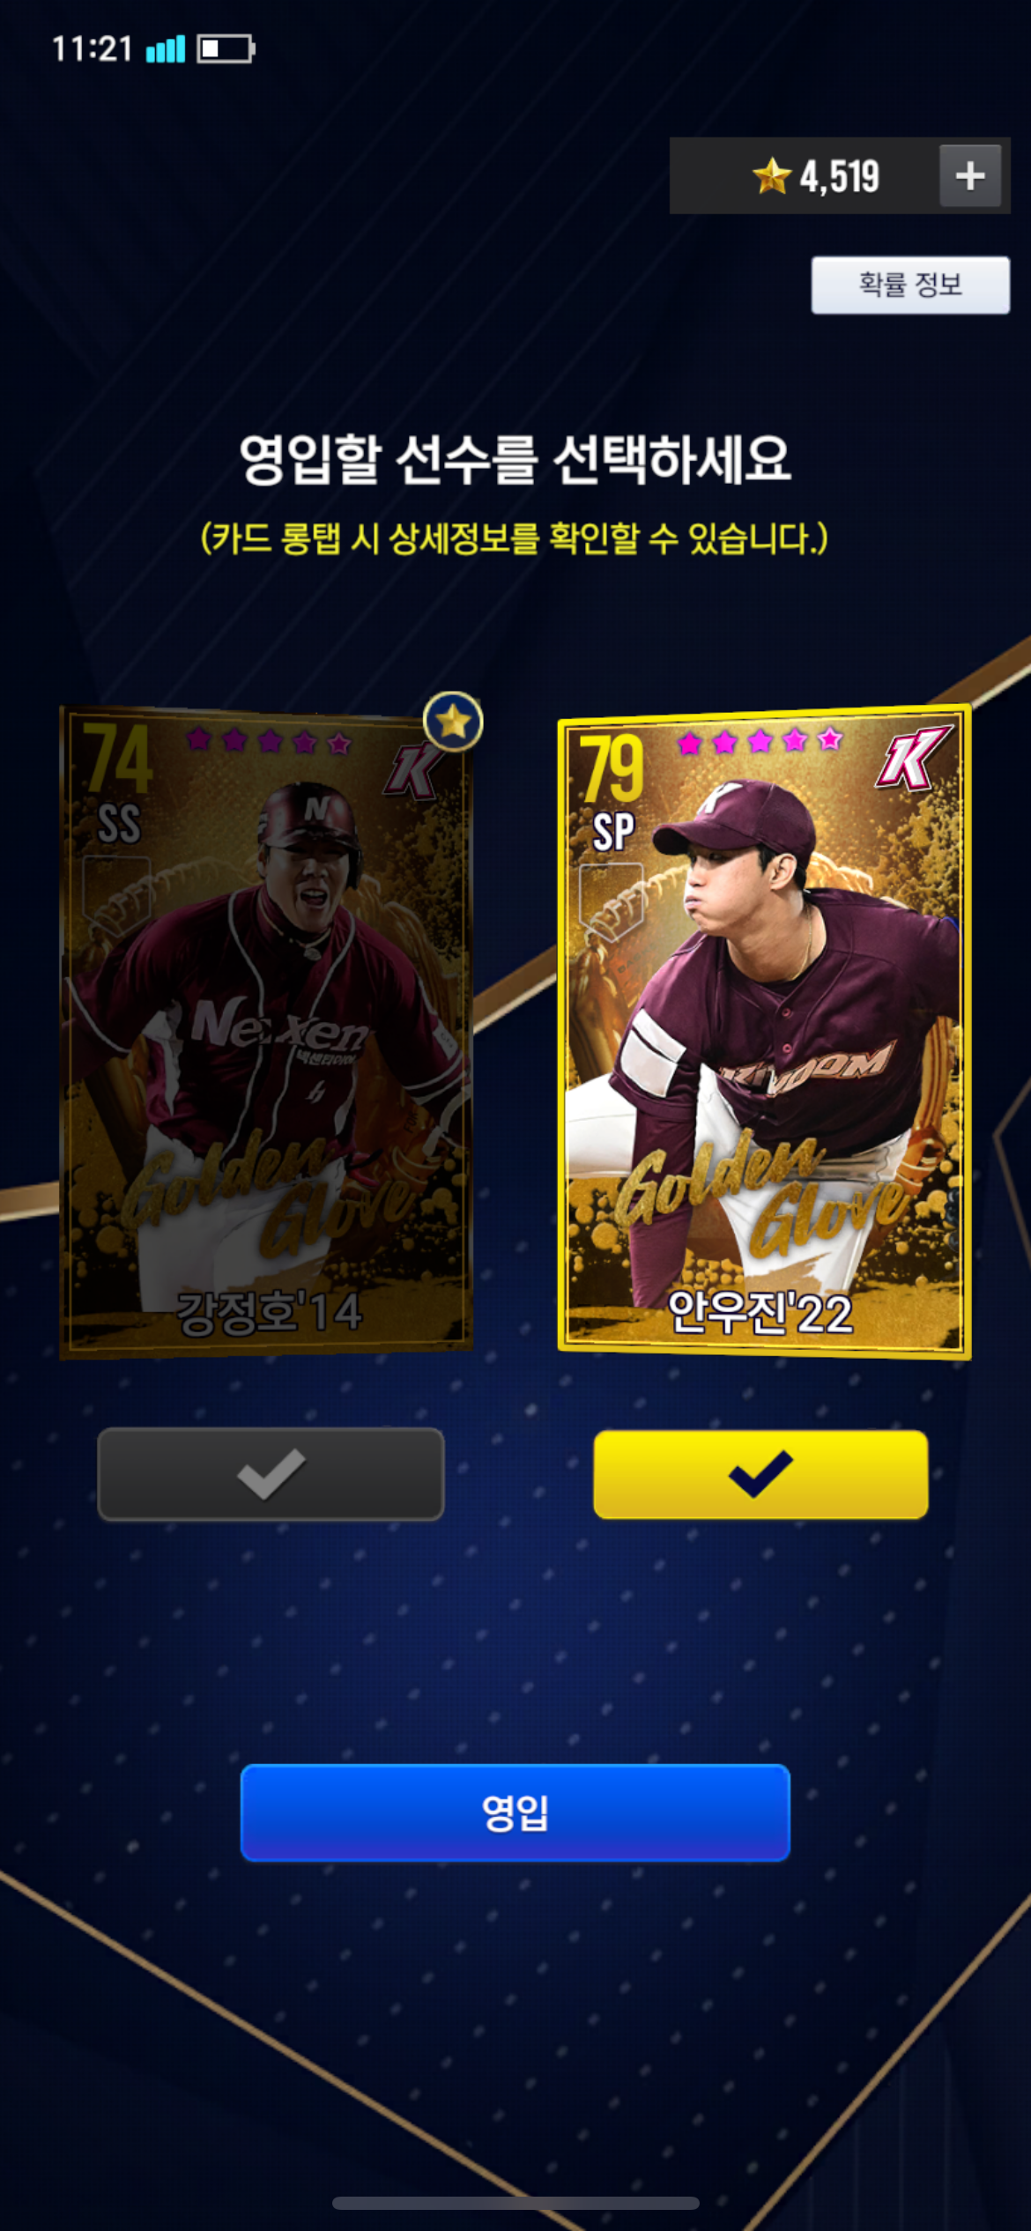Tap the battery indicator in status bar
Screen dimensions: 1031x2231
coord(226,48)
